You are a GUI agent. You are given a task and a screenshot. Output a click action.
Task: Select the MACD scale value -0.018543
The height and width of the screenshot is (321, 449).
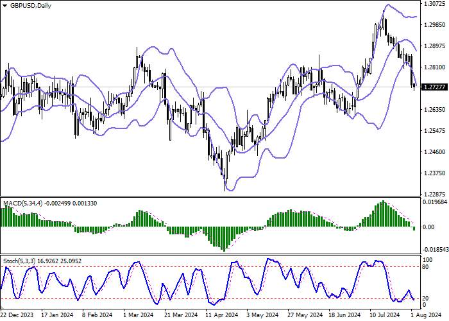coord(434,250)
